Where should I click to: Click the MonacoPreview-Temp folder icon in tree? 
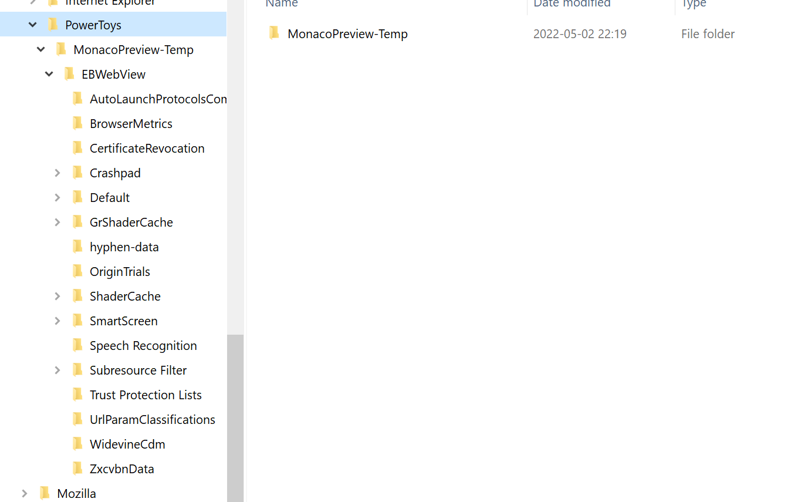point(61,49)
